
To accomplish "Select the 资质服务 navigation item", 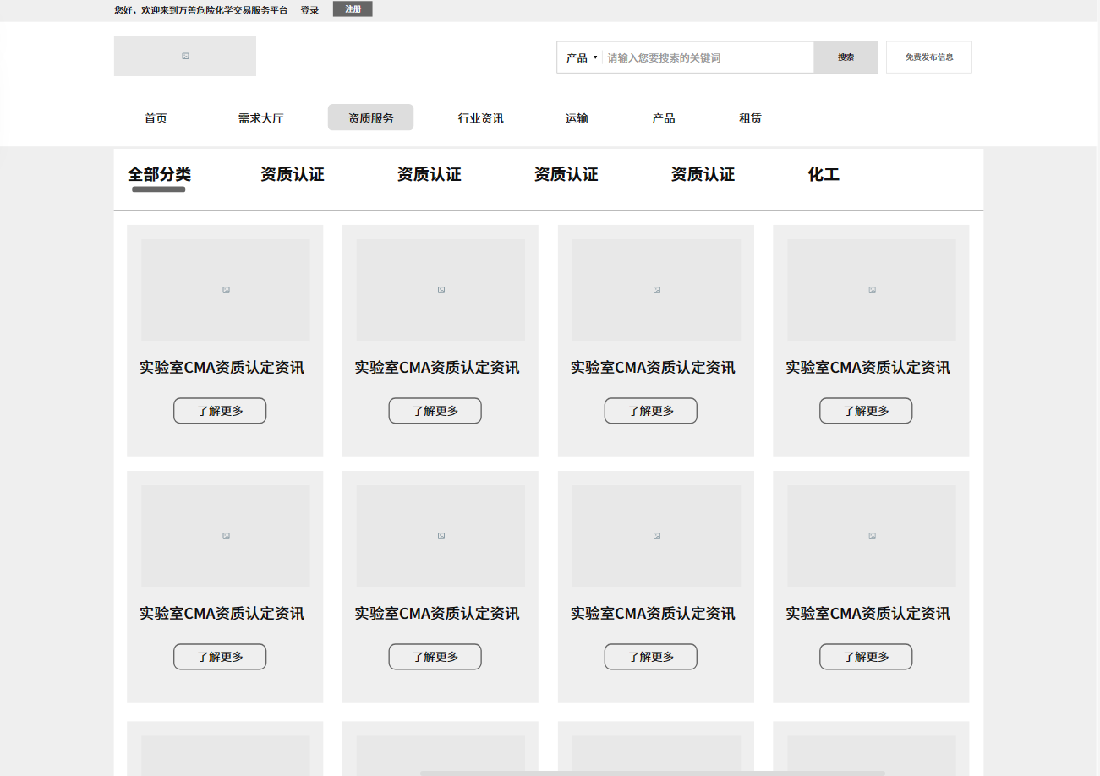I will tap(370, 118).
